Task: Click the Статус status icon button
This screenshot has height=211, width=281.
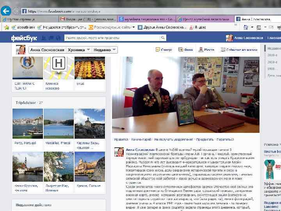Action: click(164, 50)
